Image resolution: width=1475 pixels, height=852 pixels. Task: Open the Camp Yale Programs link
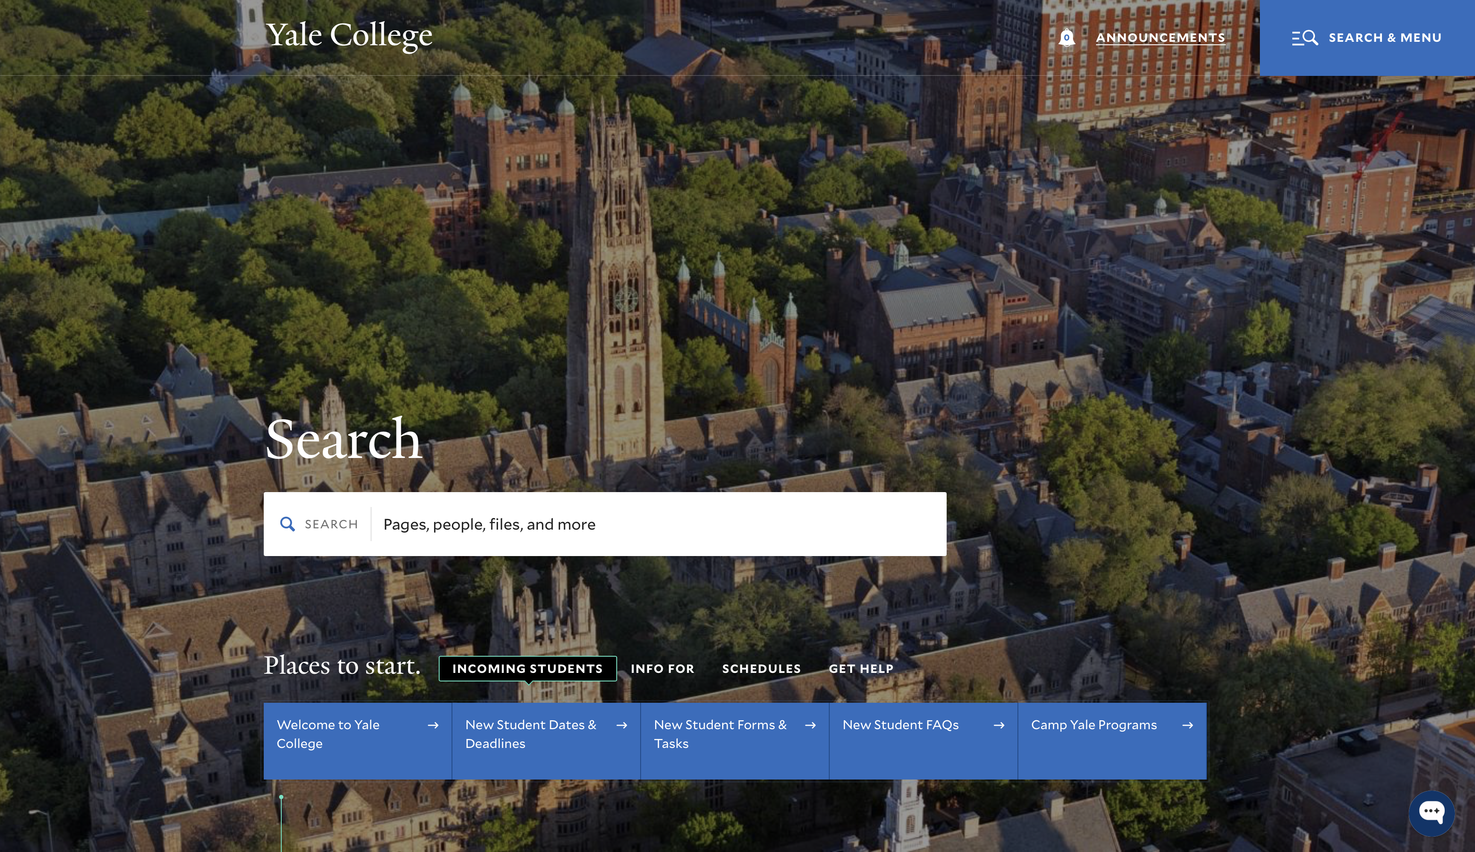click(x=1093, y=725)
